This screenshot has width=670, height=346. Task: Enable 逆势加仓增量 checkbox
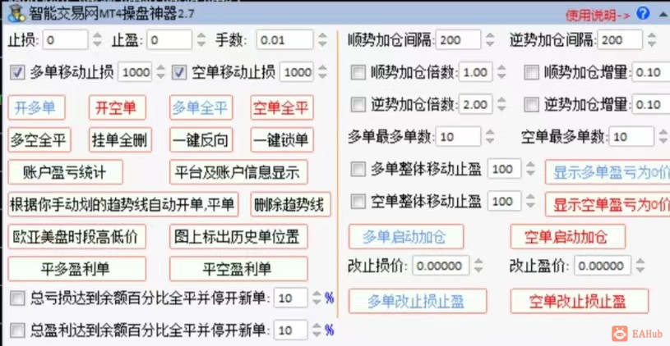click(x=532, y=104)
